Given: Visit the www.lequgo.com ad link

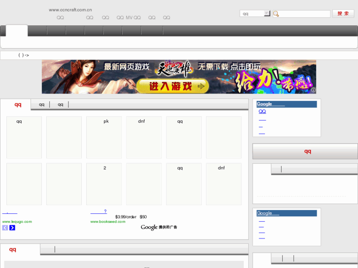Looking at the screenshot, I should coord(17,221).
